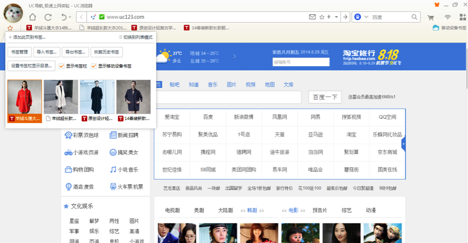Image resolution: width=468 pixels, height=243 pixels.
Task: Click the back arrow in address bar
Action: (82, 17)
